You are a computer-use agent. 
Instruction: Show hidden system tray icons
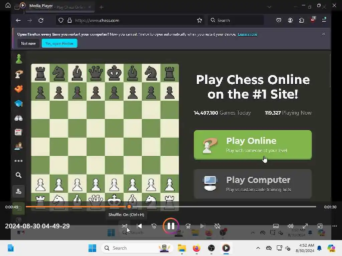pos(258,248)
